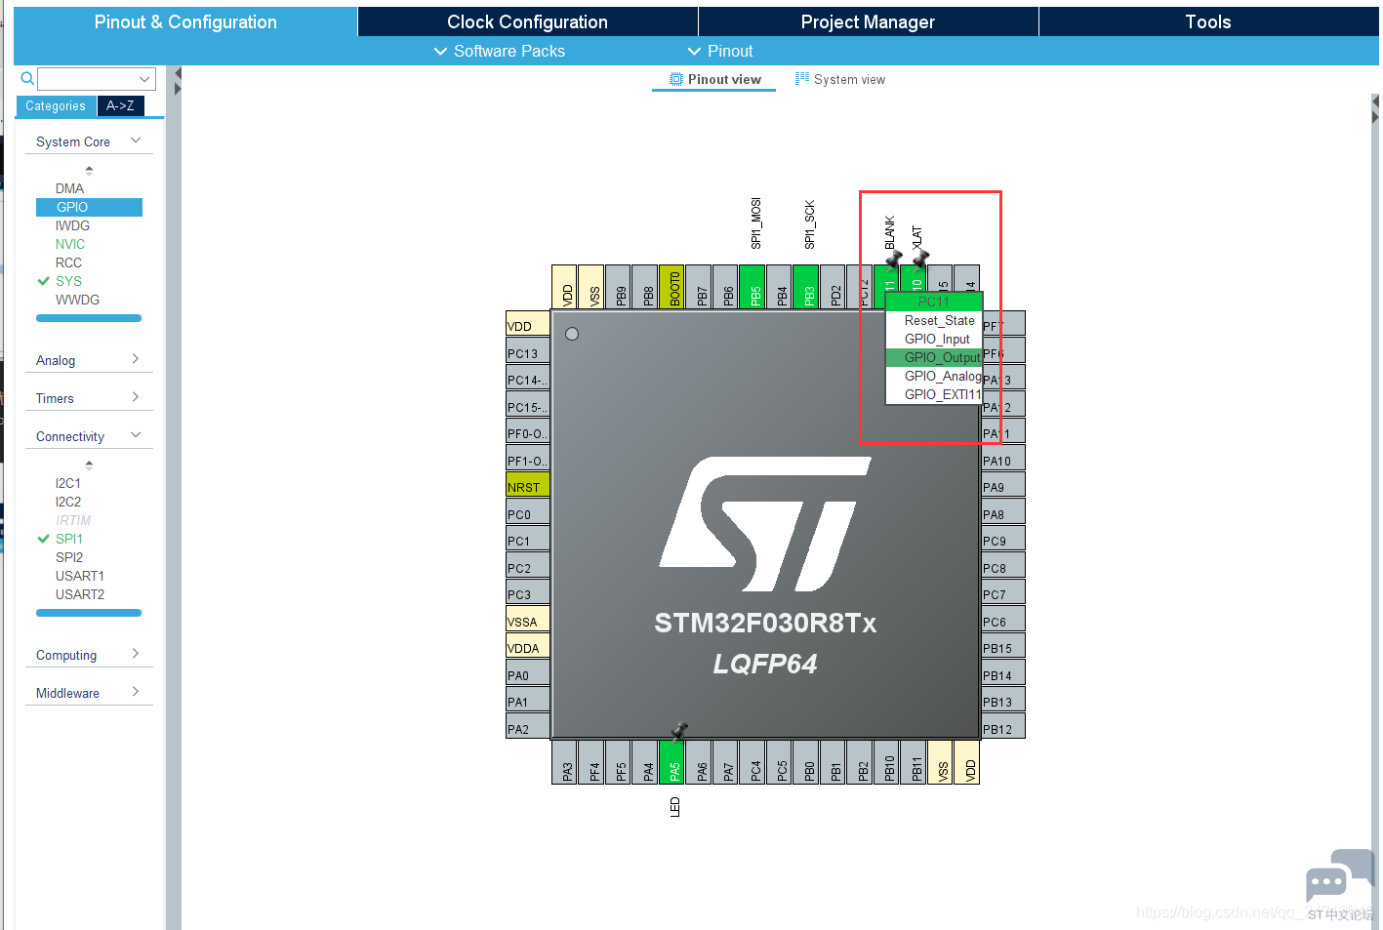Click the NRST pin on chip
1383x930 pixels.
pos(528,486)
